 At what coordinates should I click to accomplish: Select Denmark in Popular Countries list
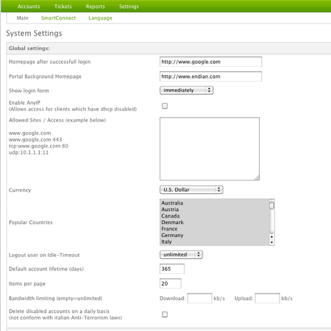click(x=215, y=223)
